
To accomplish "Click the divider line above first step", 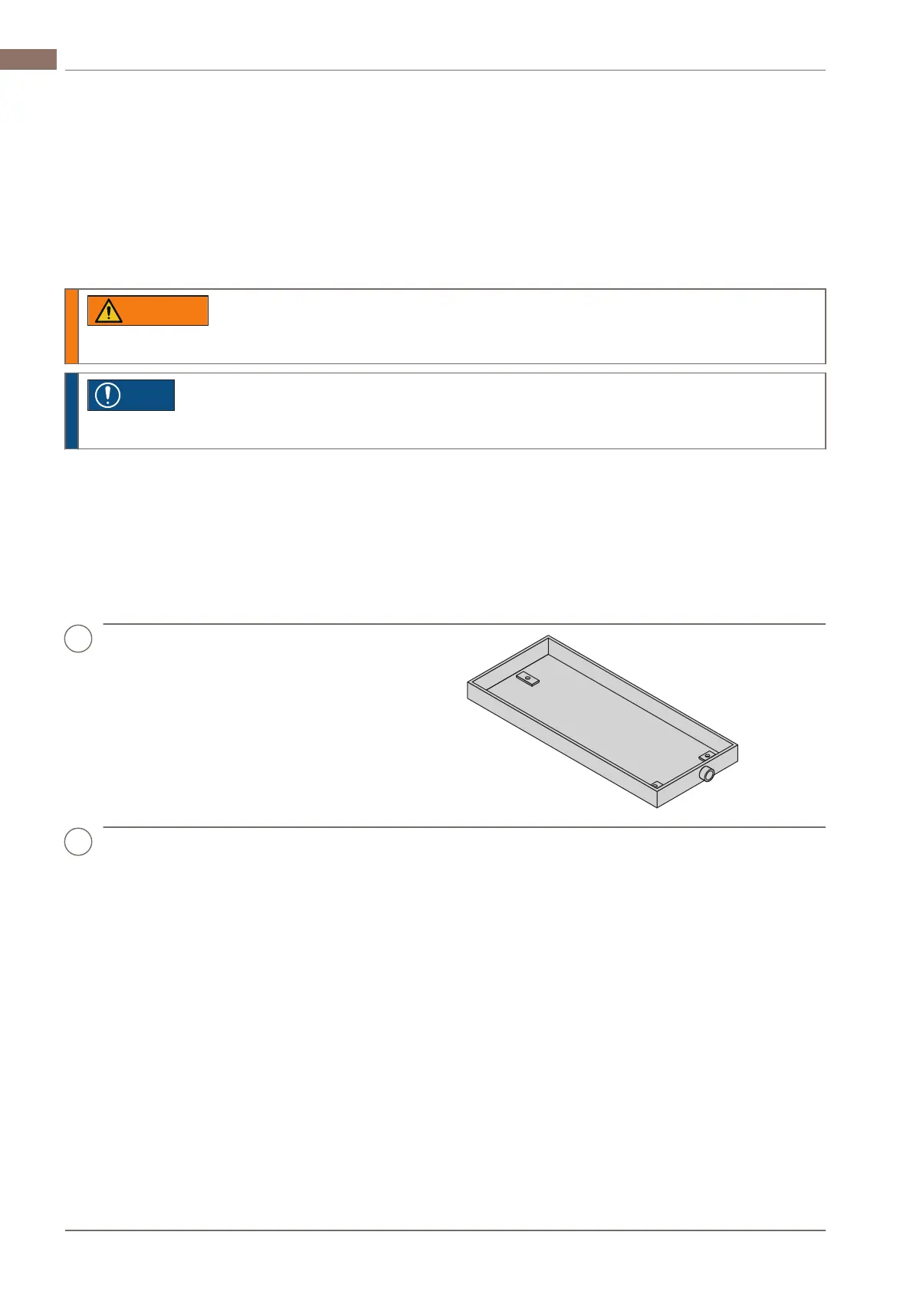I will coord(464,624).
